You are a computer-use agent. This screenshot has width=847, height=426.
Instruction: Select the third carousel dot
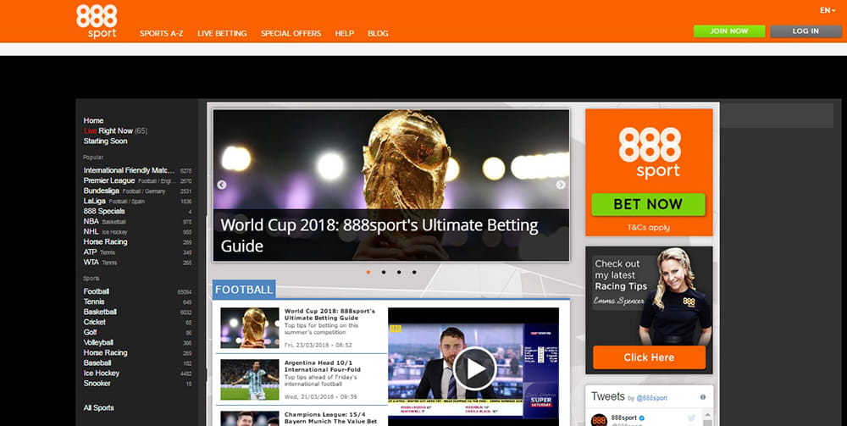(x=399, y=272)
